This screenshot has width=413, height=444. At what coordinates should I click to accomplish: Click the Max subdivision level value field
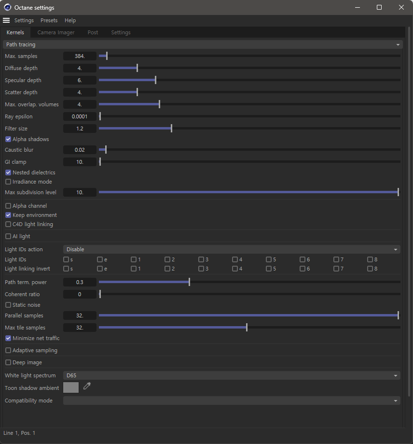80,192
